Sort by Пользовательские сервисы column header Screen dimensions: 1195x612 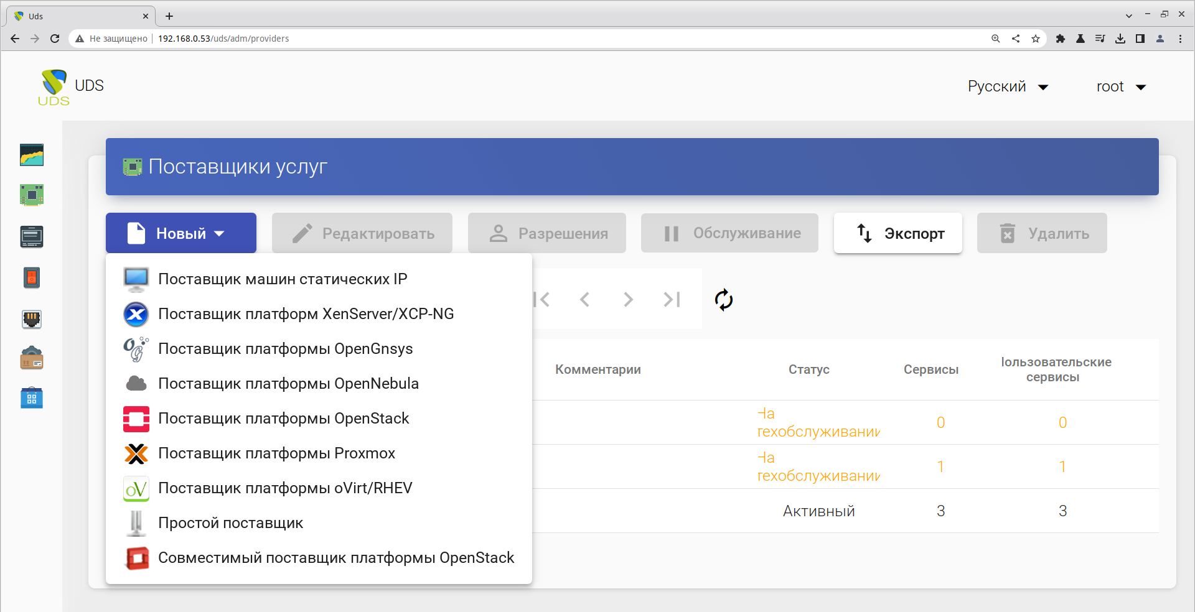pyautogui.click(x=1056, y=369)
